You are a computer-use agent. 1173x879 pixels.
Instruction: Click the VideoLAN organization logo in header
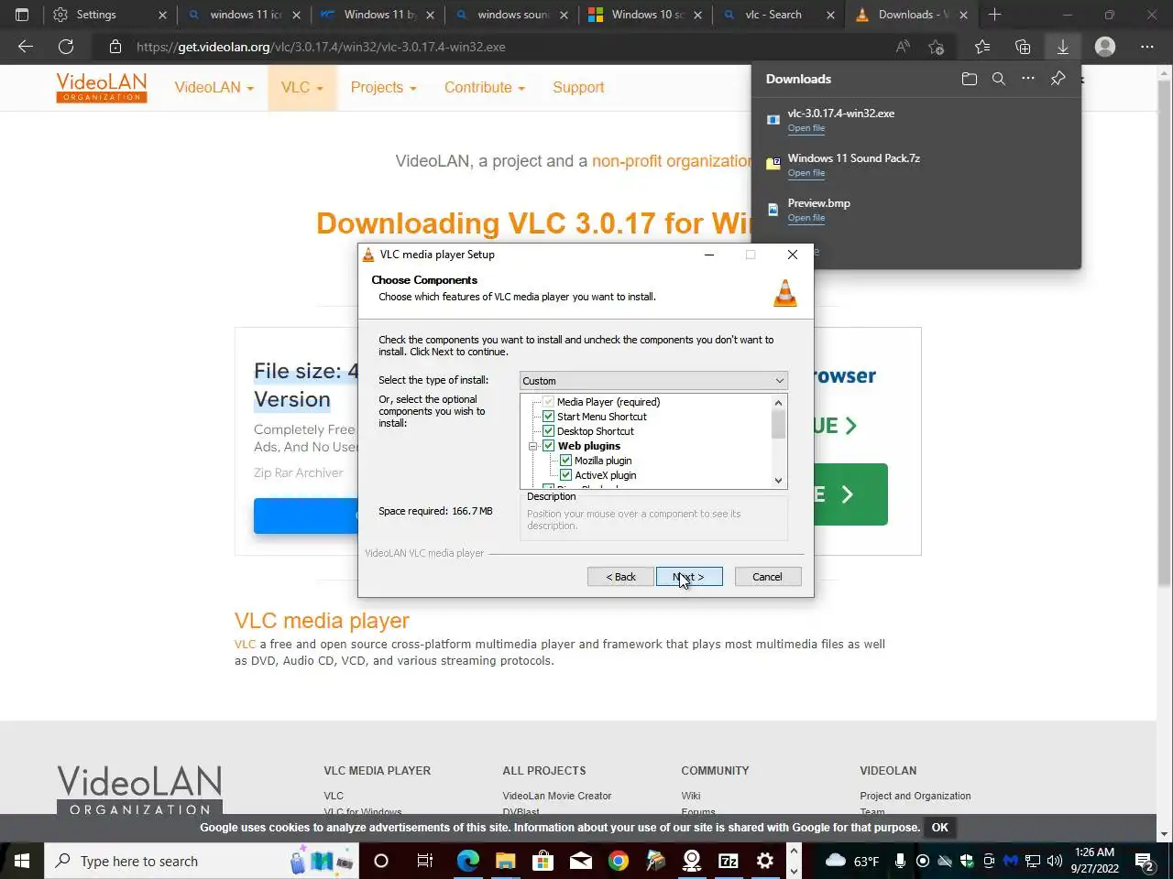click(102, 88)
